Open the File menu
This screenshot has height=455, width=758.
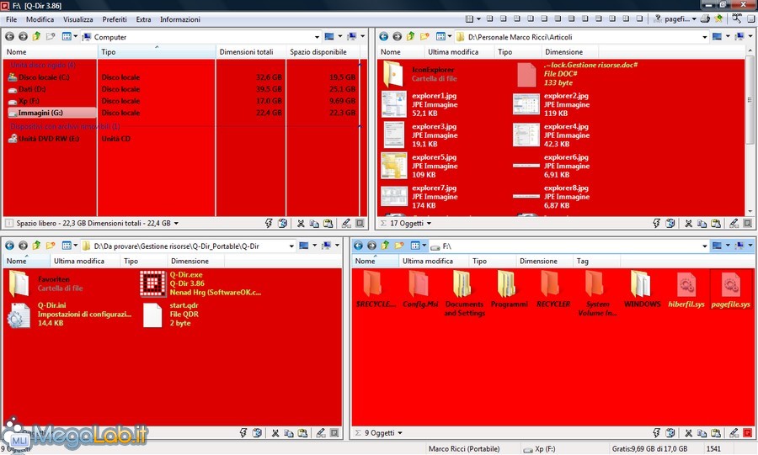point(11,19)
